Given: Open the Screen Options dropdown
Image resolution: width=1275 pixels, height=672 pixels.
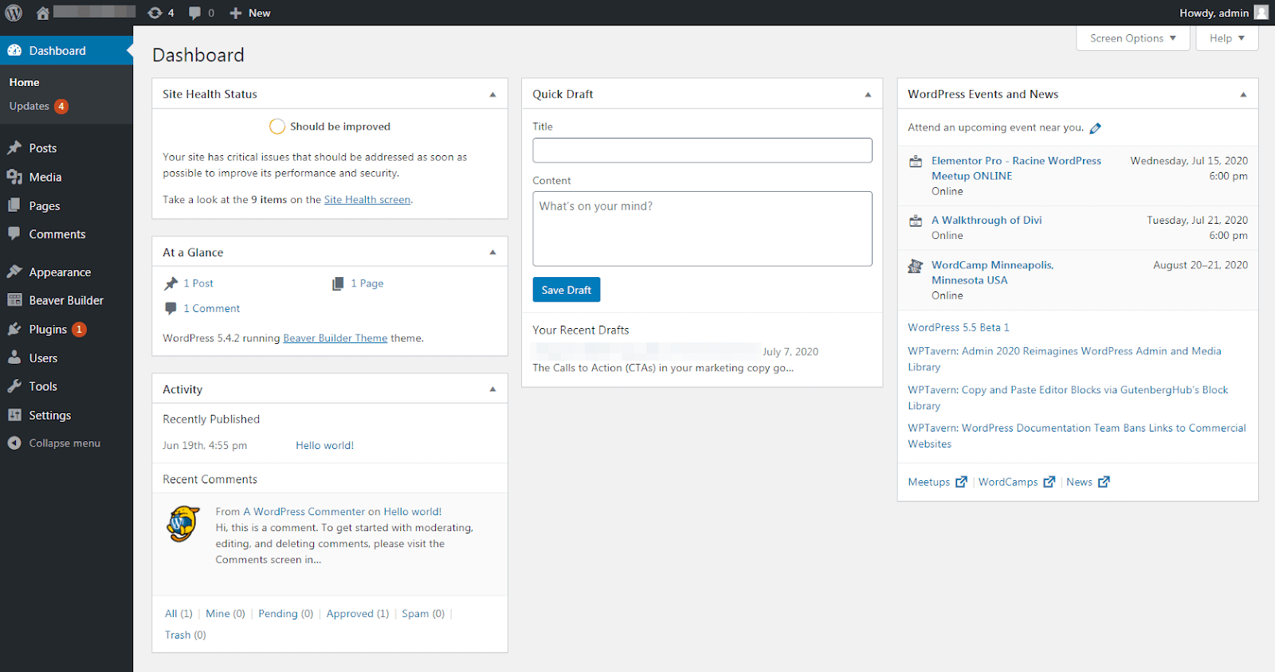Looking at the screenshot, I should [x=1132, y=38].
